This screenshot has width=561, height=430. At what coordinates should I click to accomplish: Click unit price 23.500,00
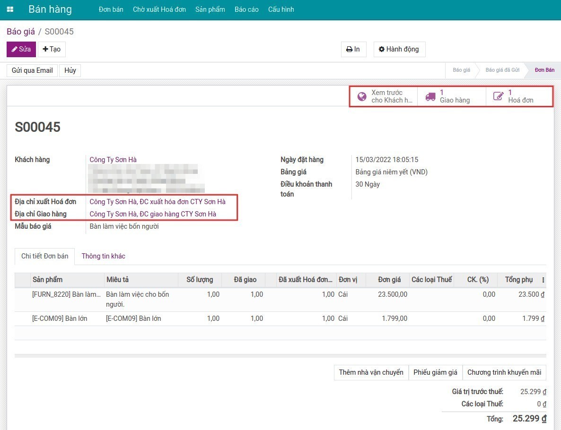(x=393, y=294)
